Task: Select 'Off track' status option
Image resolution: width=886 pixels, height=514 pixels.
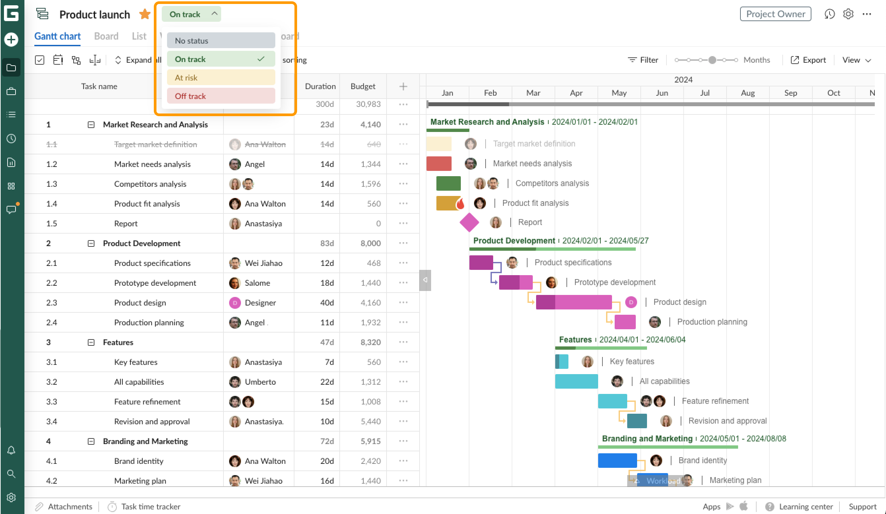Action: tap(220, 96)
